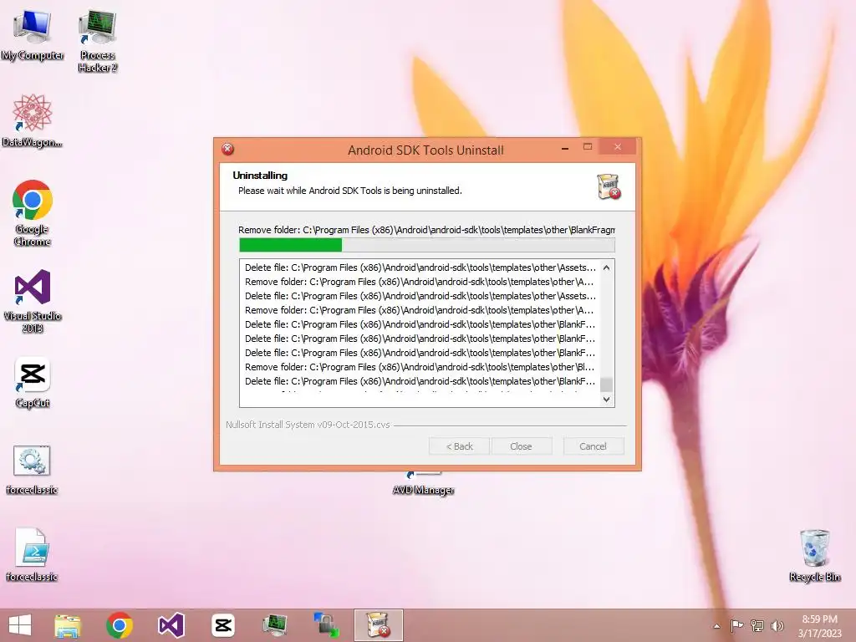Open Process Hacker taskbar icon
This screenshot has width=856, height=642.
[274, 625]
